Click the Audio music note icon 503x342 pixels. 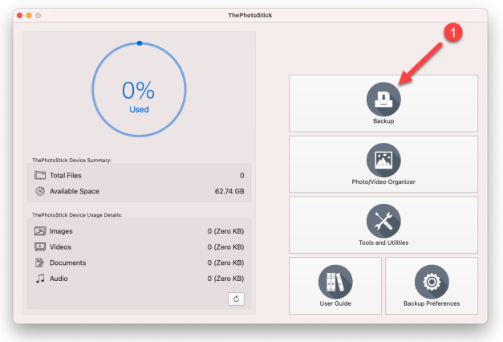(x=40, y=279)
